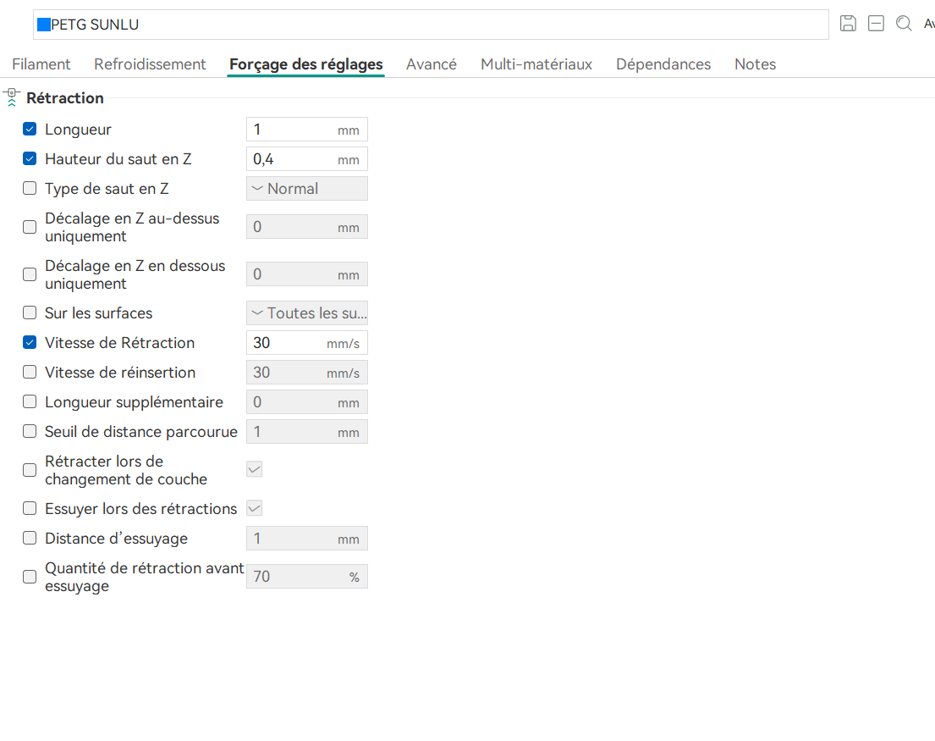Click the delete preset minus icon
This screenshot has width=935, height=741.
click(876, 24)
